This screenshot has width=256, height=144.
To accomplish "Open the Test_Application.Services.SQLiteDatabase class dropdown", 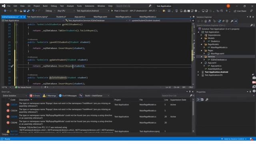I will pos(96,20).
